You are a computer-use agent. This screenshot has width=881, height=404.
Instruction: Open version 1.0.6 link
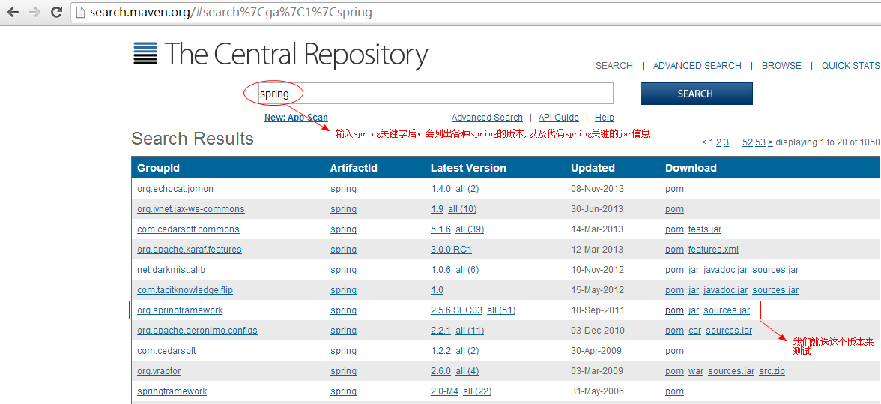click(x=441, y=270)
